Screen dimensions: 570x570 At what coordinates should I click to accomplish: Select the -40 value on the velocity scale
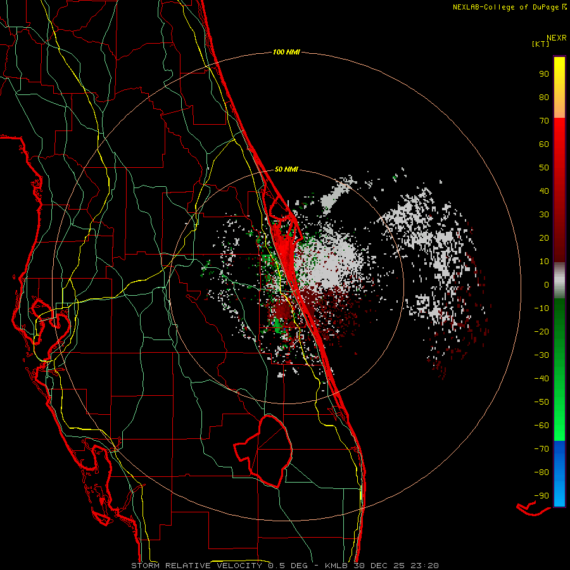[541, 379]
